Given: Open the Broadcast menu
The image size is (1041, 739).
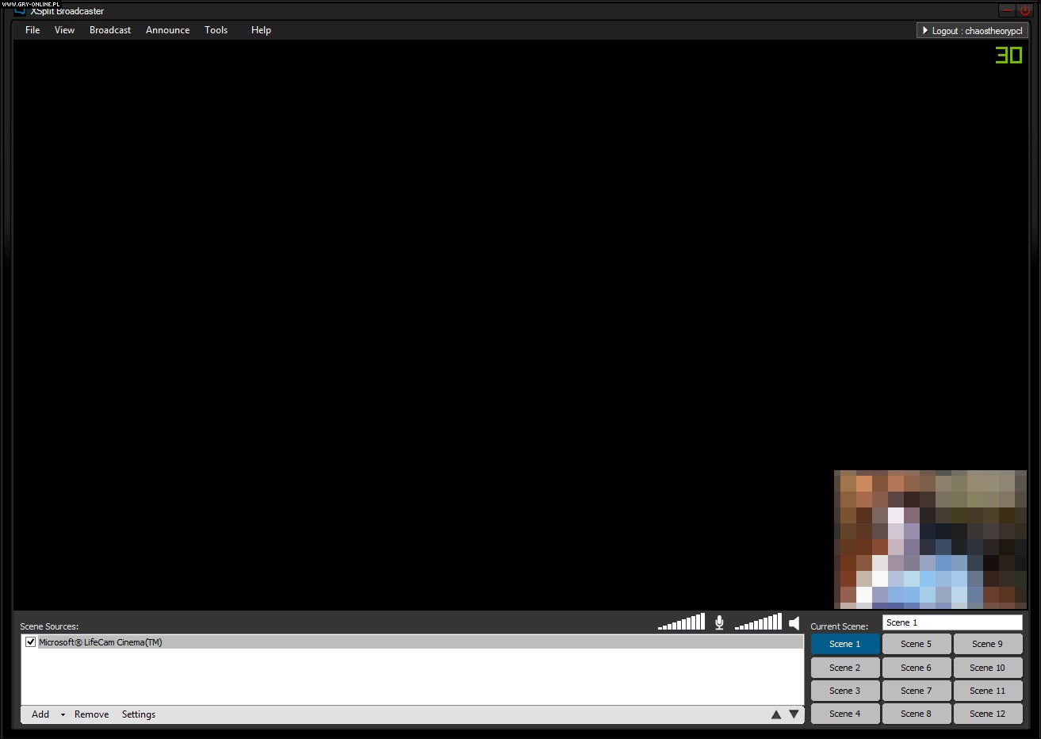Looking at the screenshot, I should point(110,30).
